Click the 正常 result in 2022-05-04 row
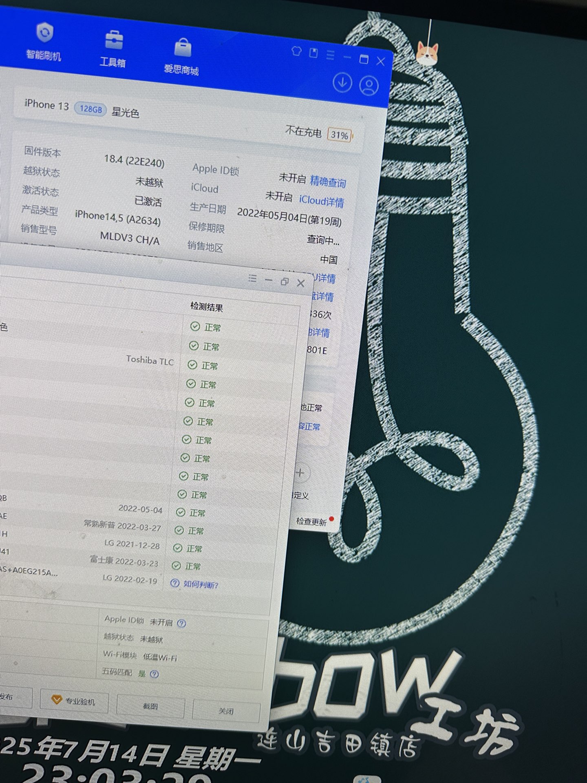Image resolution: width=587 pixels, height=783 pixels. pos(191,512)
